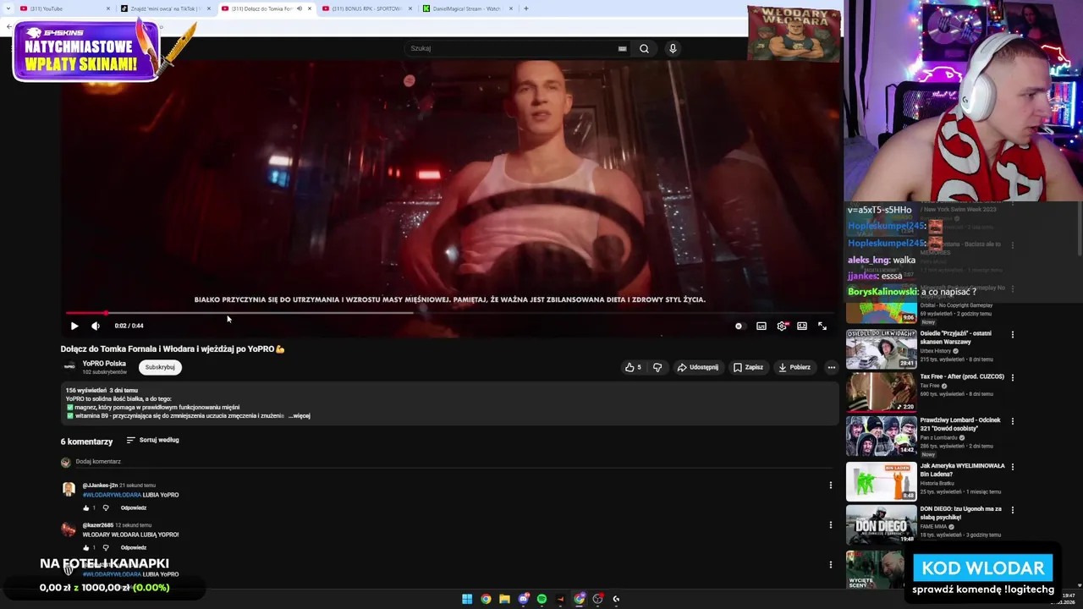Open video player settings gear

click(x=782, y=326)
